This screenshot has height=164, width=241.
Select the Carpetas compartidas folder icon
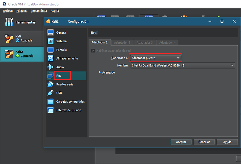pyautogui.click(x=51, y=101)
